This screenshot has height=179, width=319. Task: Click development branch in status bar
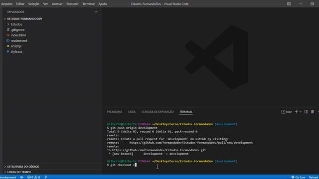pyautogui.click(x=8, y=177)
